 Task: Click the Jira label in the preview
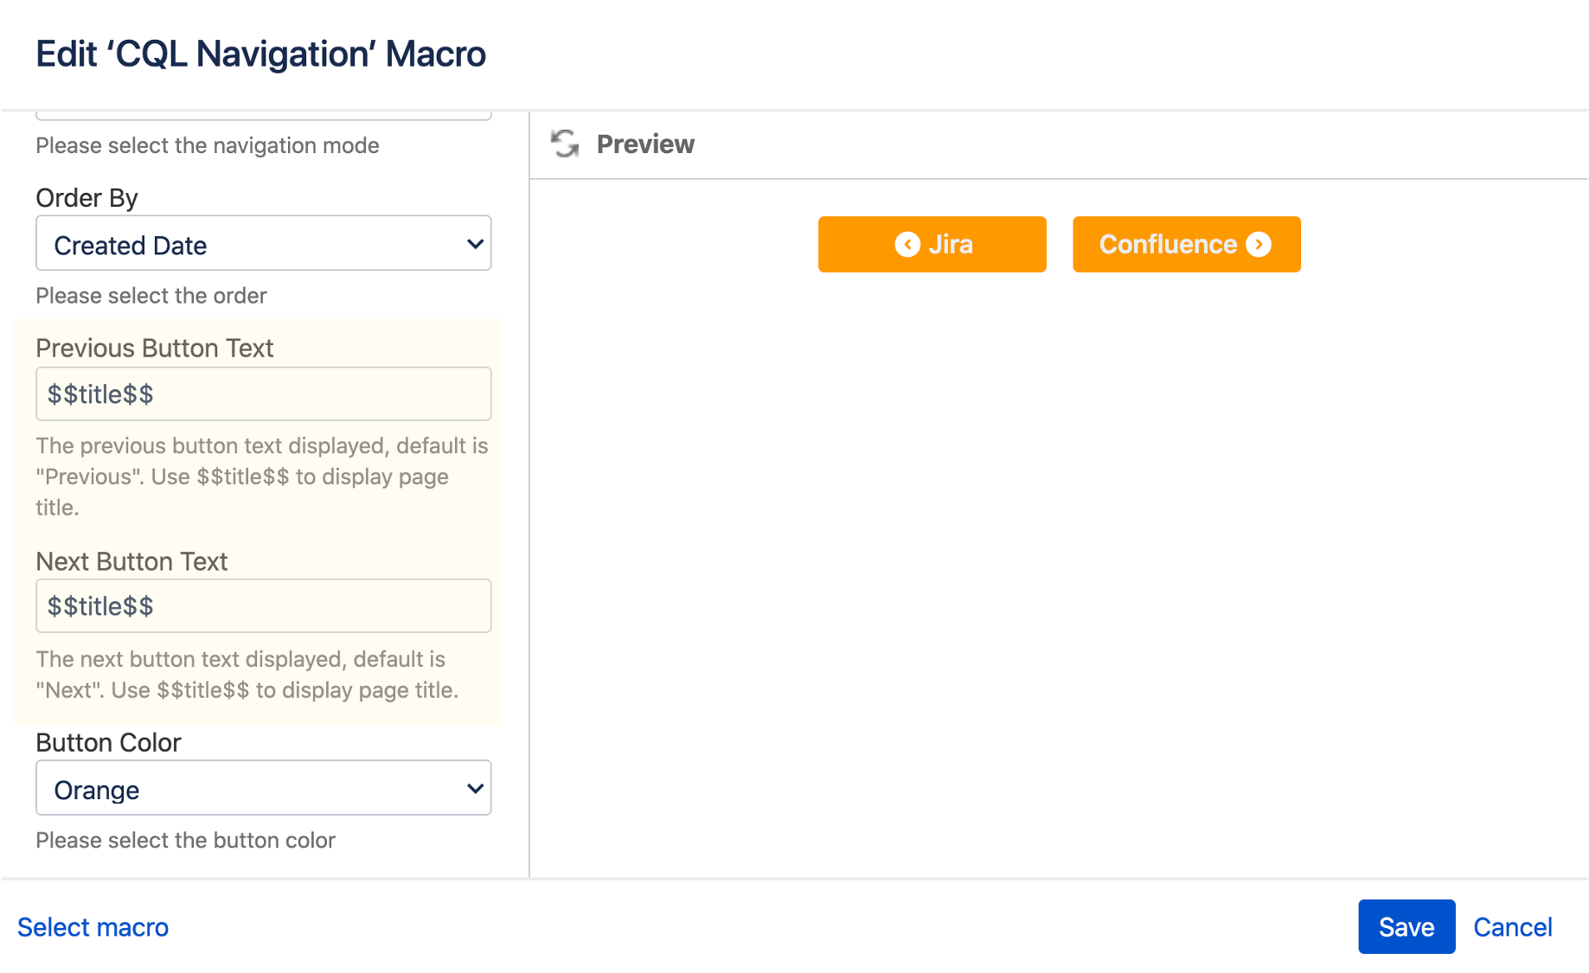click(951, 245)
